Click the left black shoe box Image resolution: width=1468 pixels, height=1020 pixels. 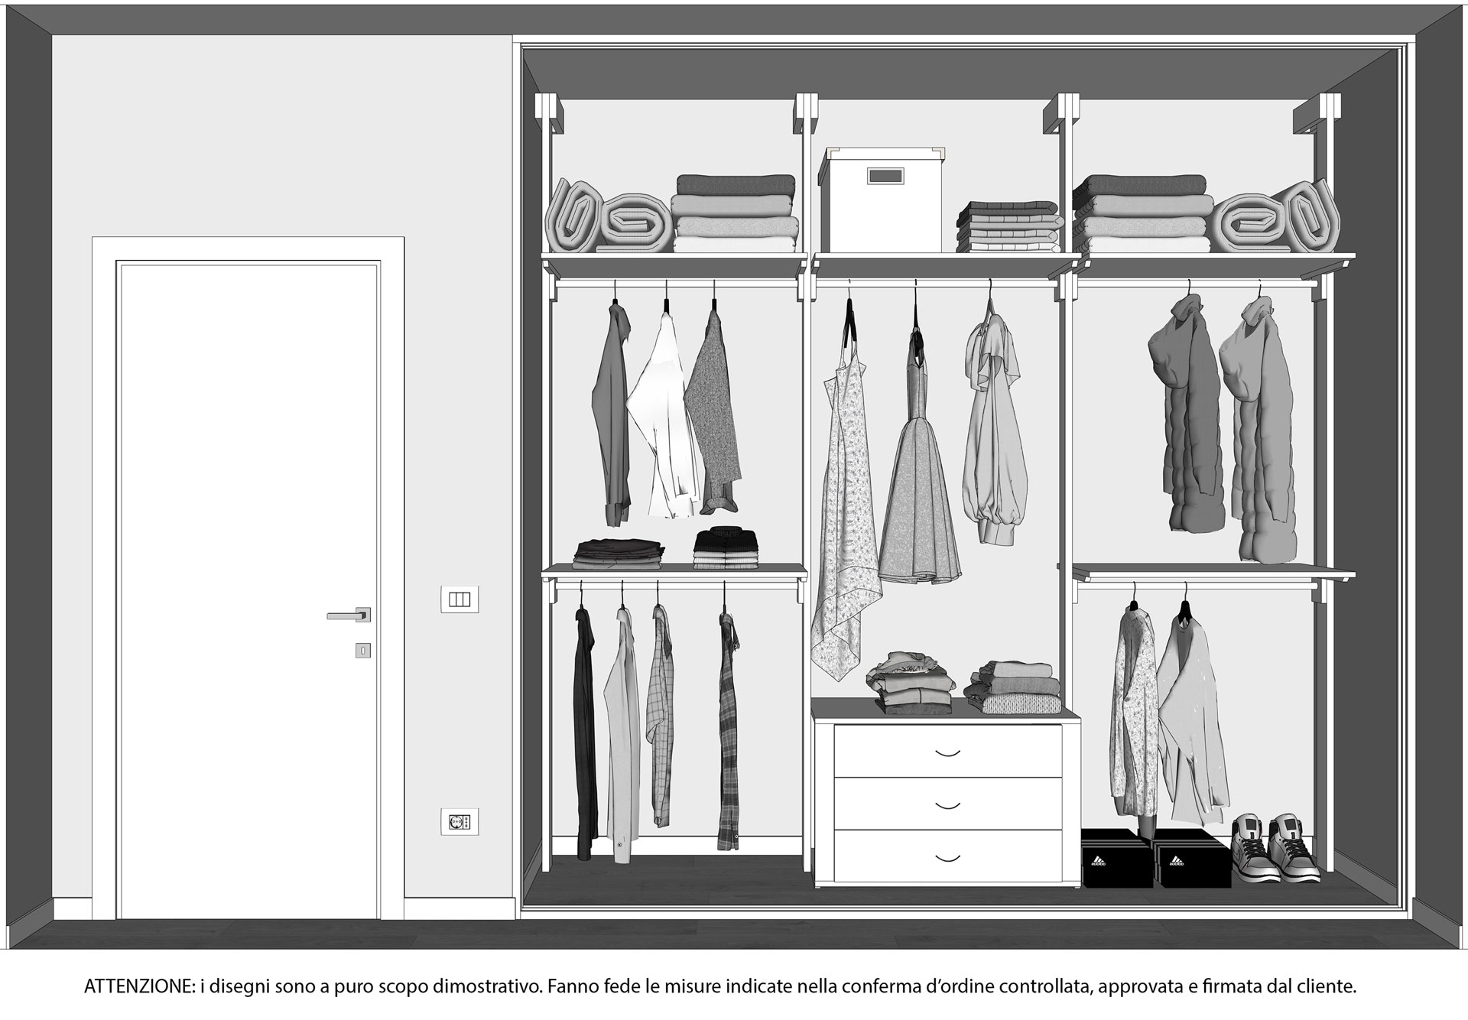pyautogui.click(x=1117, y=860)
